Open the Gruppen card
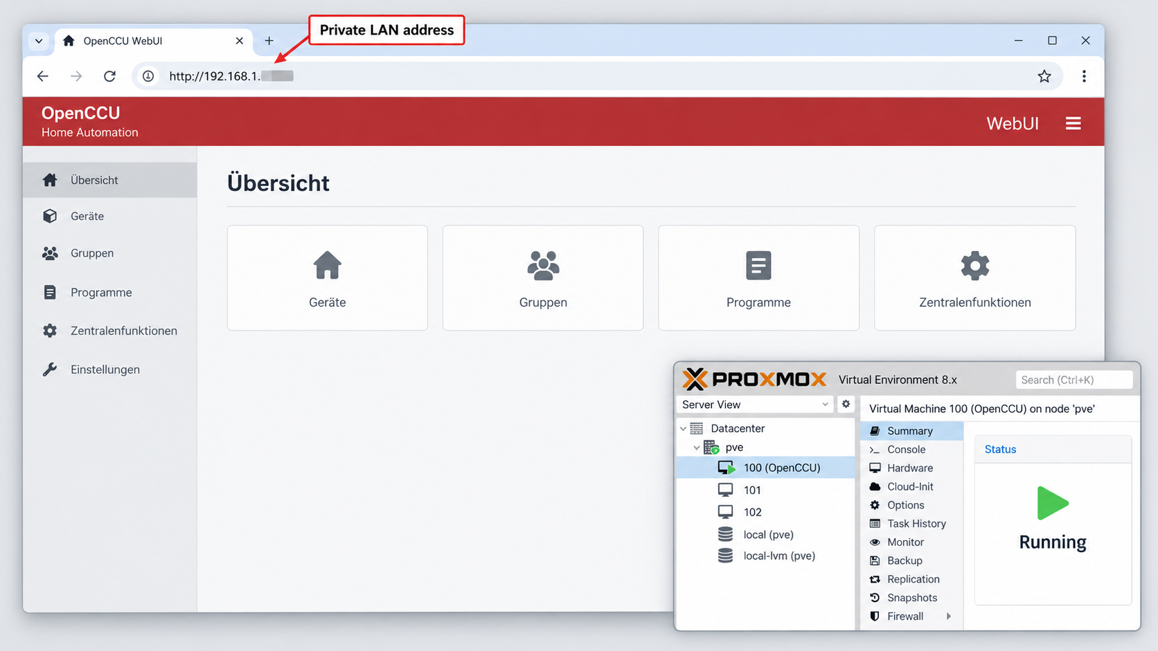This screenshot has width=1158, height=651. pyautogui.click(x=543, y=277)
